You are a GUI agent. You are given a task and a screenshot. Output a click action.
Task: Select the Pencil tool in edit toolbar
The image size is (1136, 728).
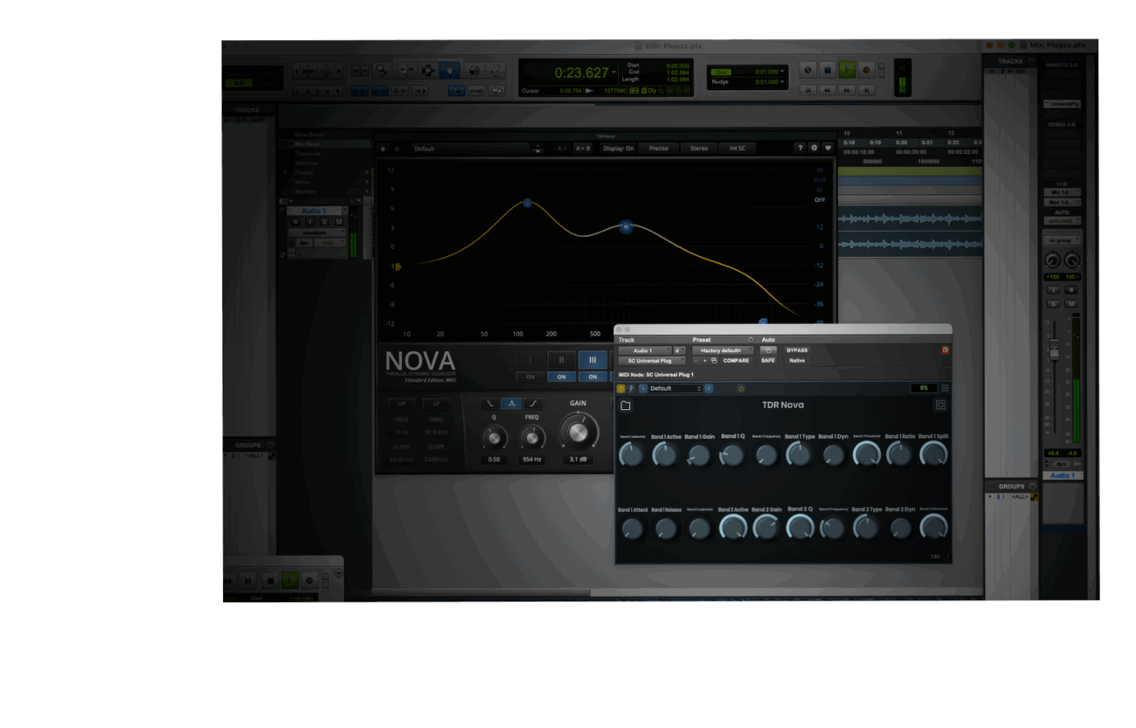pos(495,70)
